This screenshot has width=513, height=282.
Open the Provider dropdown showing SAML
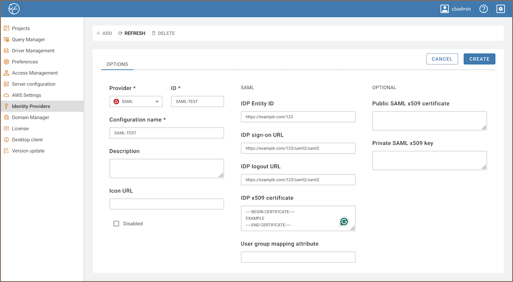(135, 101)
